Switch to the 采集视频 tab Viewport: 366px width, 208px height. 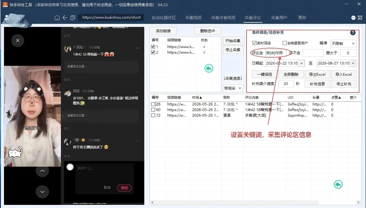[193, 18]
